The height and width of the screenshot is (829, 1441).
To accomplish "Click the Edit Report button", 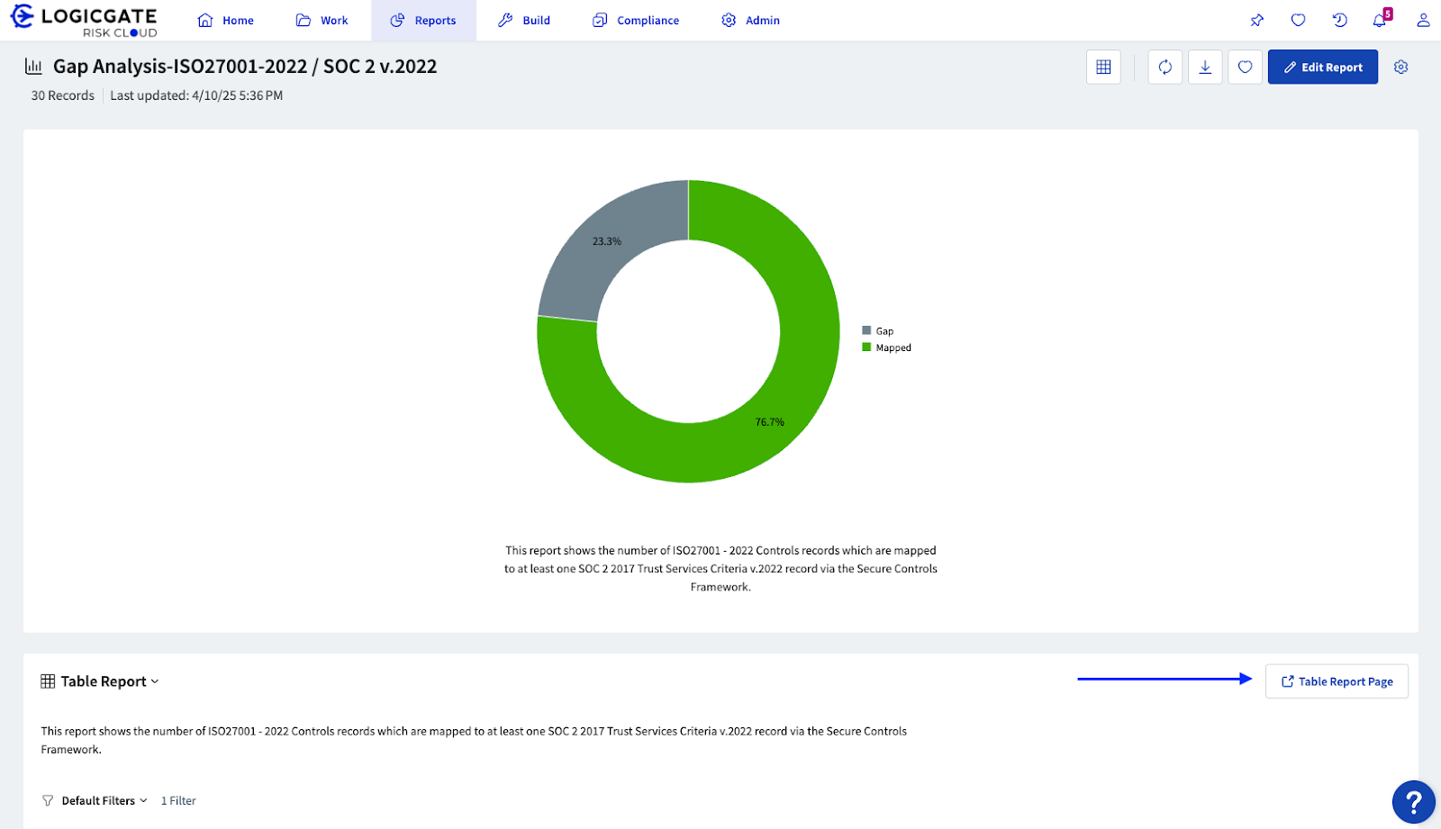I will click(1323, 67).
